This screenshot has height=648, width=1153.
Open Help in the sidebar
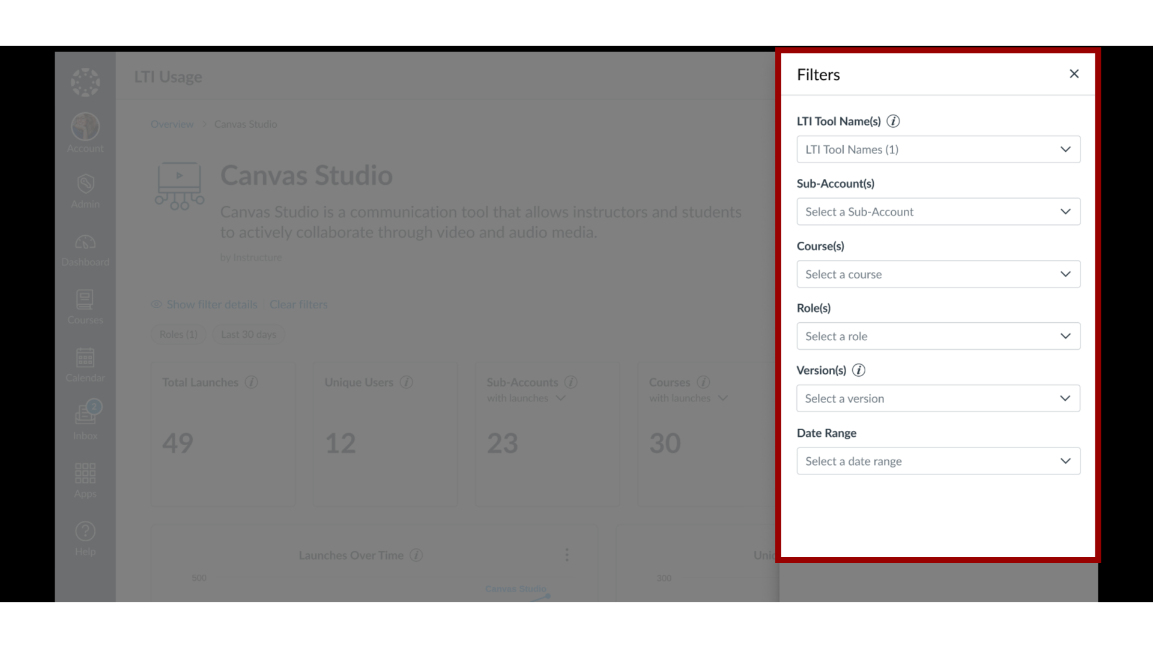[85, 539]
